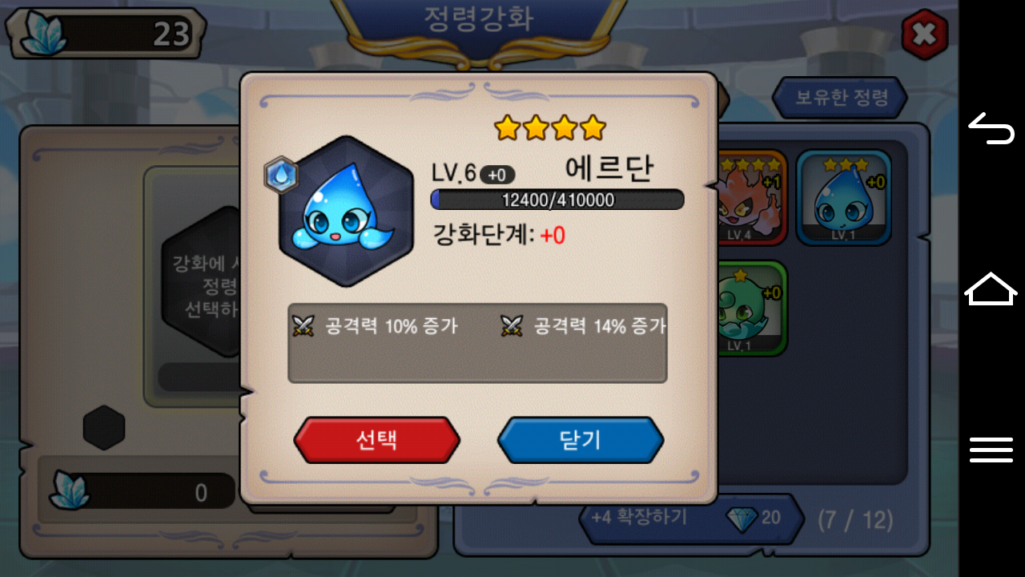Select the fire spirit LV.4 thumbnail
Image resolution: width=1025 pixels, height=577 pixels.
(752, 197)
